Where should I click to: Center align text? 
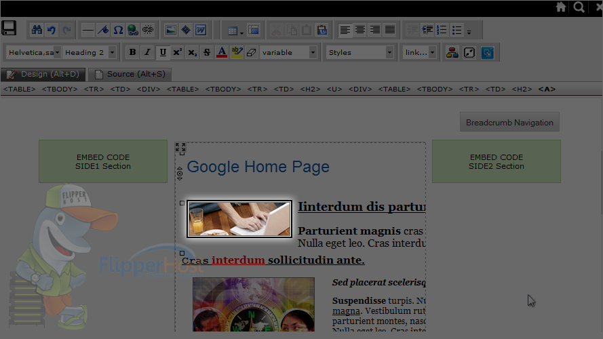tap(360, 30)
